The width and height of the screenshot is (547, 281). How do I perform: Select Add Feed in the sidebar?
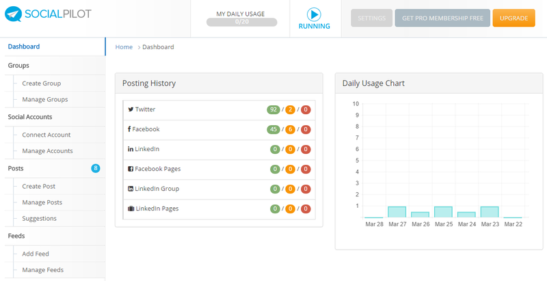click(36, 254)
